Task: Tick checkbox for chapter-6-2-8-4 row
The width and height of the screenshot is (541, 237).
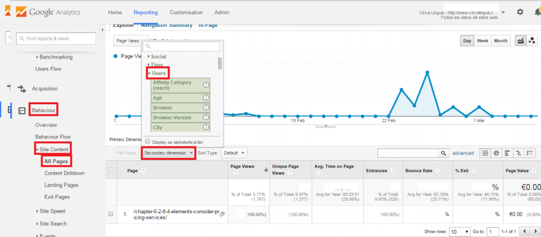Action: tap(111, 214)
